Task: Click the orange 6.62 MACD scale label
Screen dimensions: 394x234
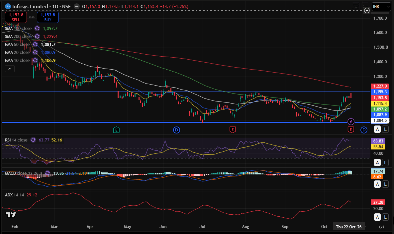Action: pyautogui.click(x=377, y=177)
